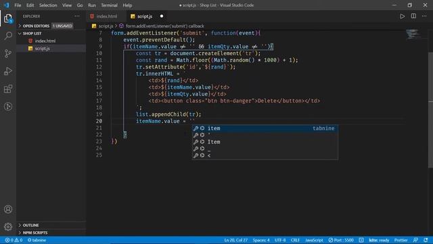Open the Extensions view

tap(8, 89)
